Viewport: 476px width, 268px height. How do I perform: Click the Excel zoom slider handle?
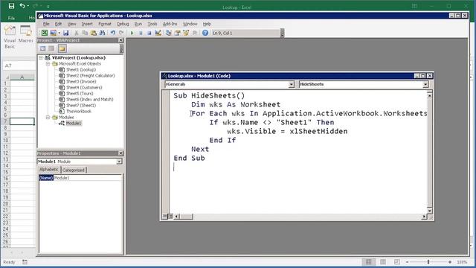tap(428, 262)
